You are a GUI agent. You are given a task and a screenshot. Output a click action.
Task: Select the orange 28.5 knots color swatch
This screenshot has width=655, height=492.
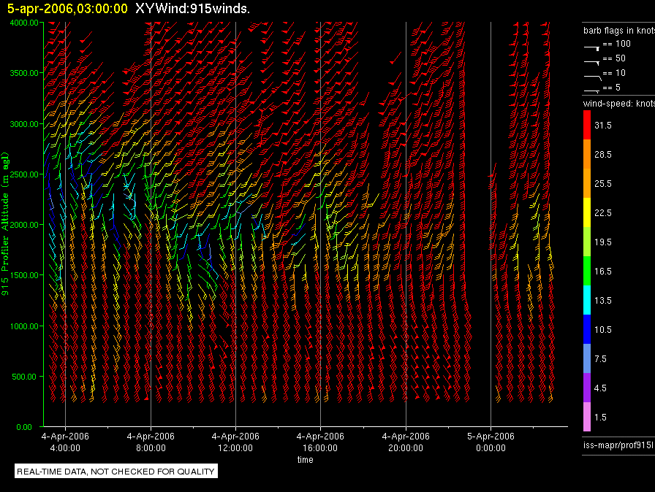pyautogui.click(x=587, y=155)
